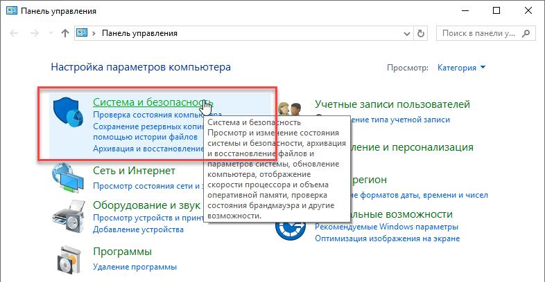Refresh the Control Panel view
The width and height of the screenshot is (545, 282).
click(x=421, y=33)
